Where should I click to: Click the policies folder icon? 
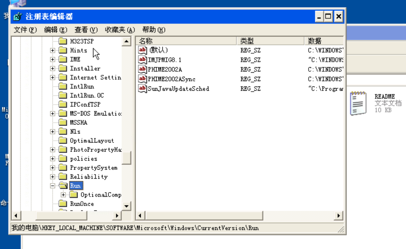63,159
